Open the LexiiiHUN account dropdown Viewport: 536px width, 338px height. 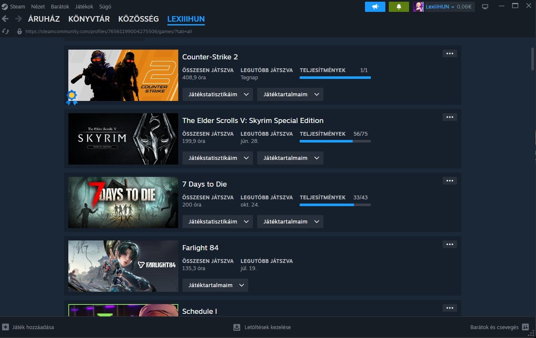[440, 7]
